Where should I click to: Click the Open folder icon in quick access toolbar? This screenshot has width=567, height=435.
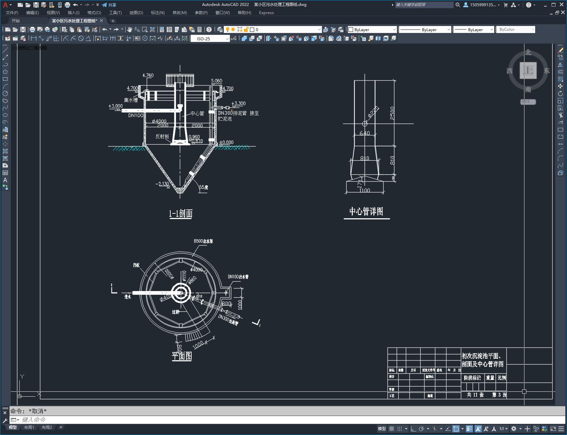coord(28,5)
